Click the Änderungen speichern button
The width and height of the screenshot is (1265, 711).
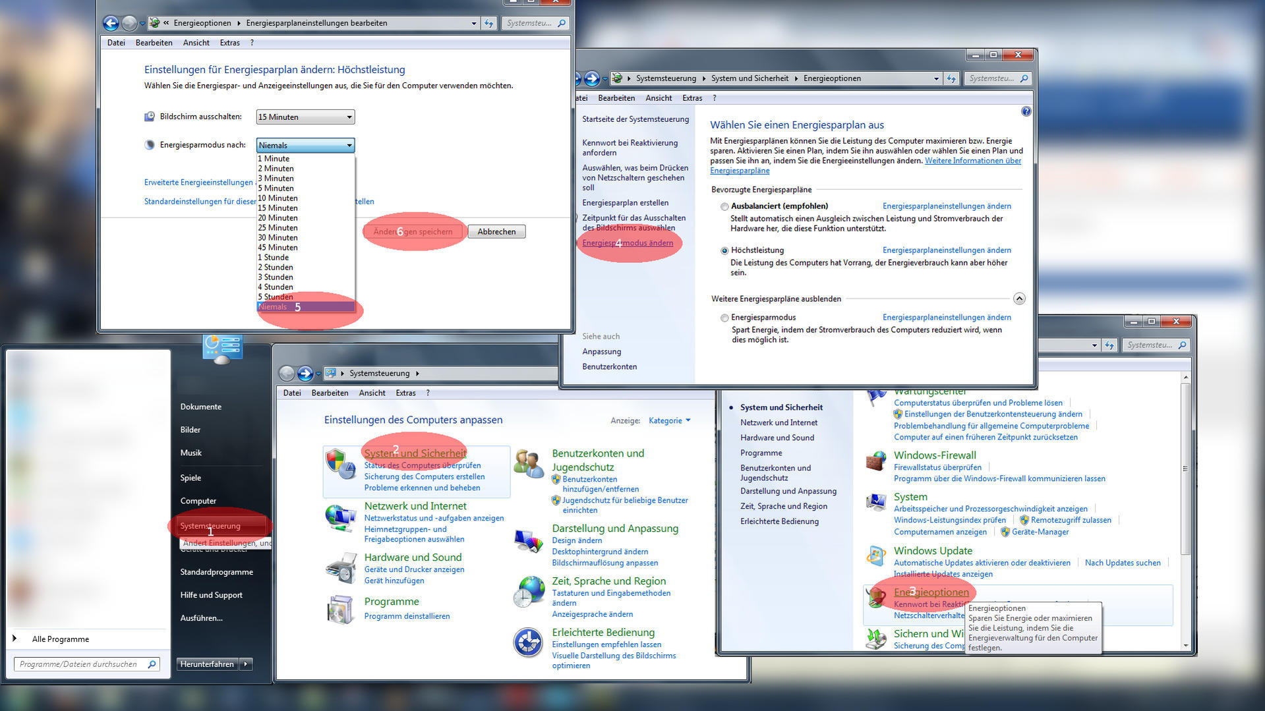click(413, 232)
